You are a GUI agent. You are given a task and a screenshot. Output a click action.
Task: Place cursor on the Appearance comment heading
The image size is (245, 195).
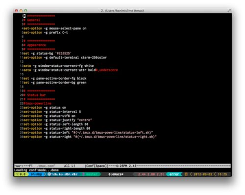[36, 45]
